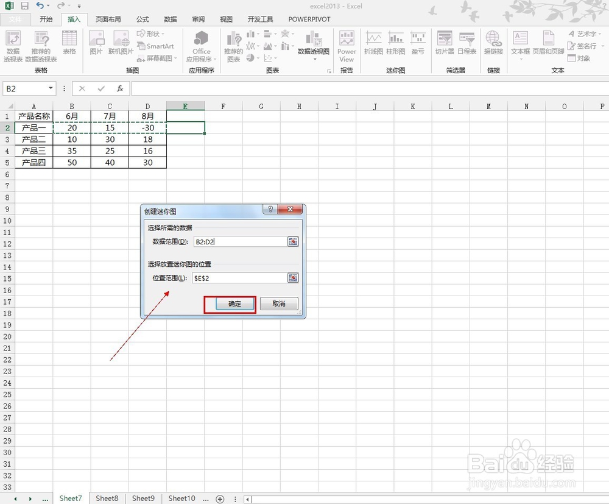This screenshot has height=504, width=609.
Task: Open the SmartArt gallery
Action: click(x=156, y=46)
